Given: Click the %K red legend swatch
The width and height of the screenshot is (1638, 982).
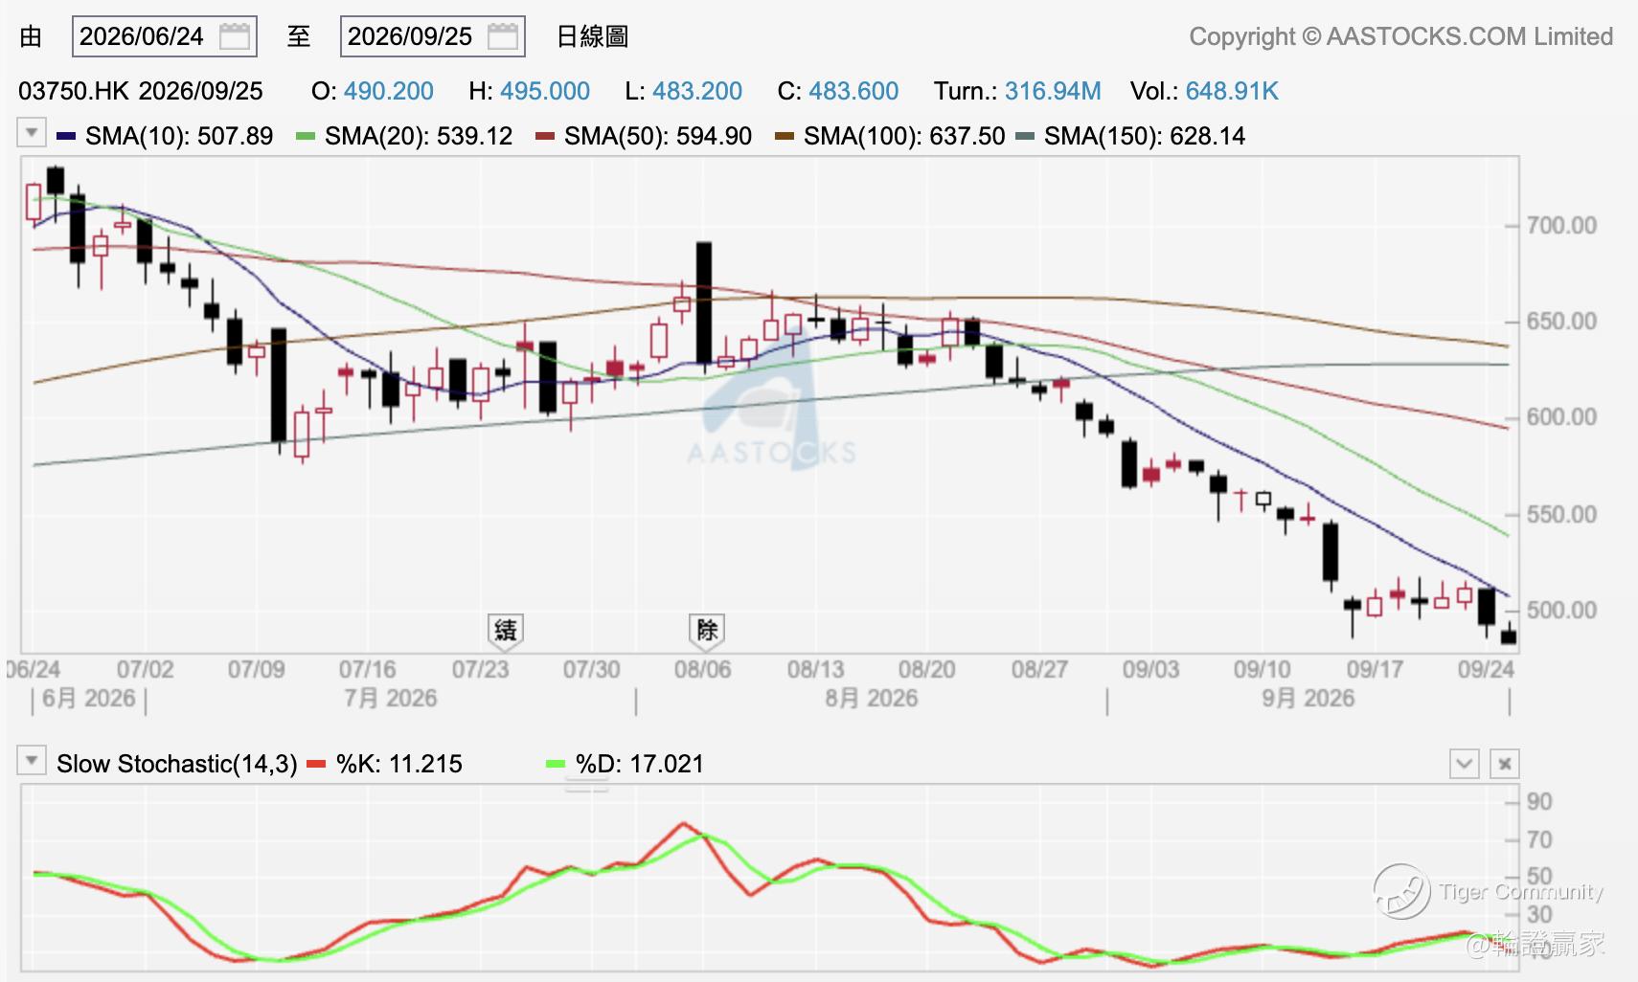Looking at the screenshot, I should pyautogui.click(x=316, y=764).
